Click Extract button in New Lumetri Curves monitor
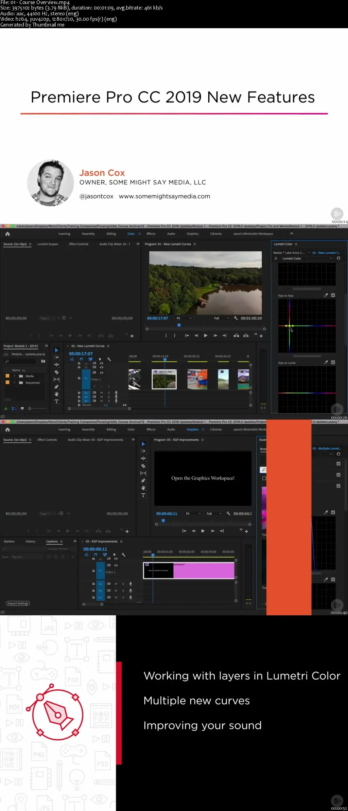 pos(246,336)
